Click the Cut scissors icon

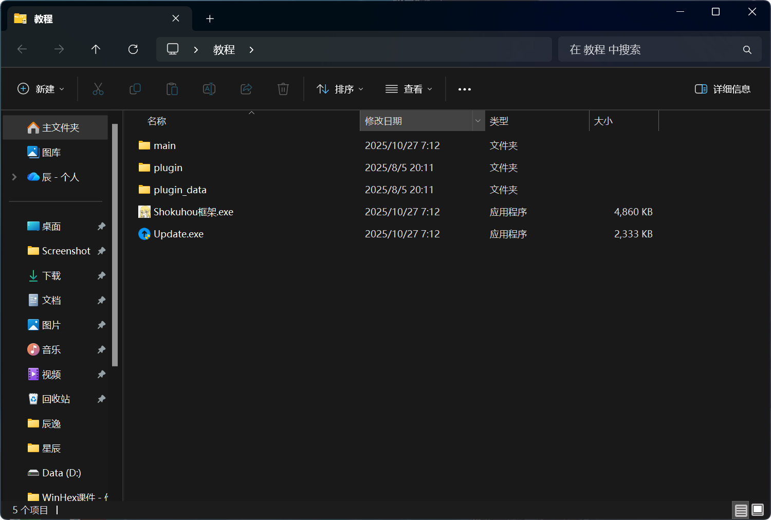[98, 89]
